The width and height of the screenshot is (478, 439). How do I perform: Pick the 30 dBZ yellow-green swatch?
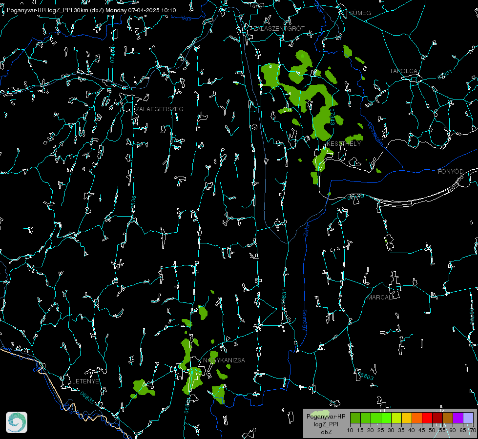(x=396, y=418)
